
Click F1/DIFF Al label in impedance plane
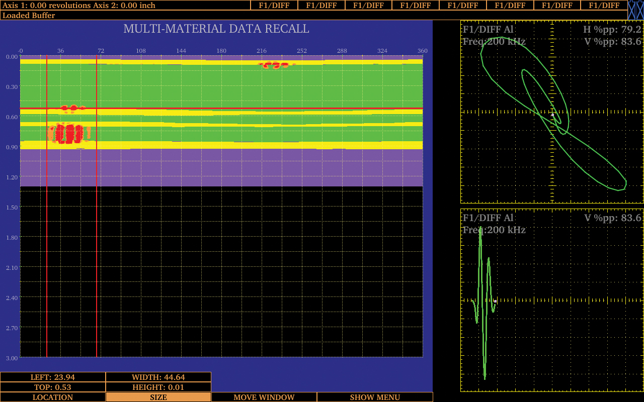click(x=488, y=30)
